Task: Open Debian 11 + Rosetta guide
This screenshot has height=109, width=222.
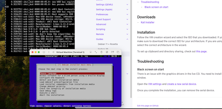Action: click(x=108, y=44)
